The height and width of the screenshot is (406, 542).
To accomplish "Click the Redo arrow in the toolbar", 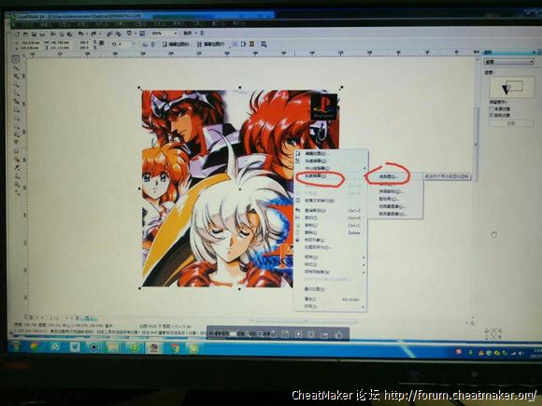I will 93,34.
